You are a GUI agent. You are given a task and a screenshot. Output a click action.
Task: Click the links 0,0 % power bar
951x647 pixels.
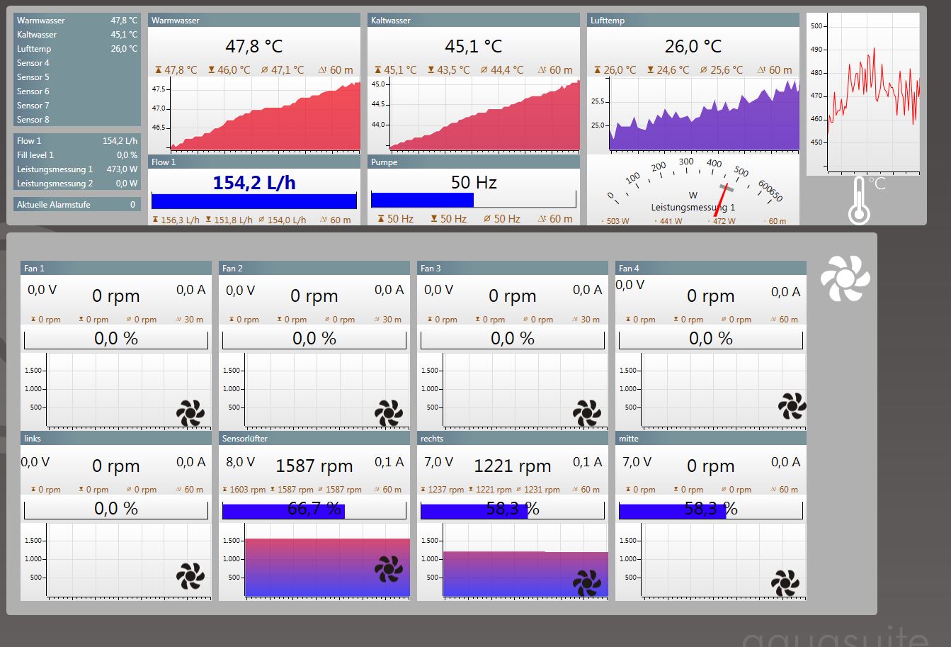[x=116, y=509]
